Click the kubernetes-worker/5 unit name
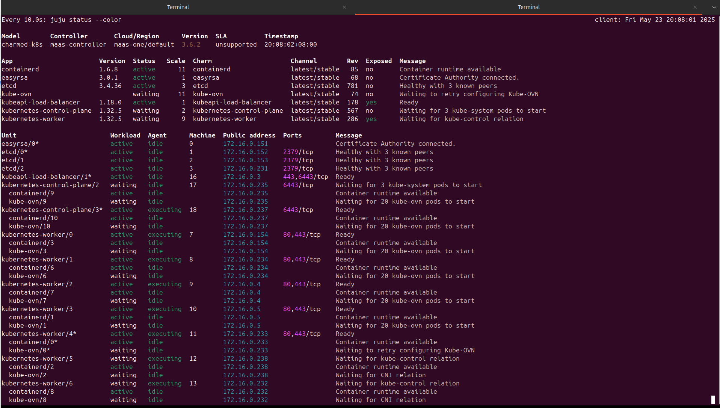The image size is (720, 408). (x=37, y=358)
